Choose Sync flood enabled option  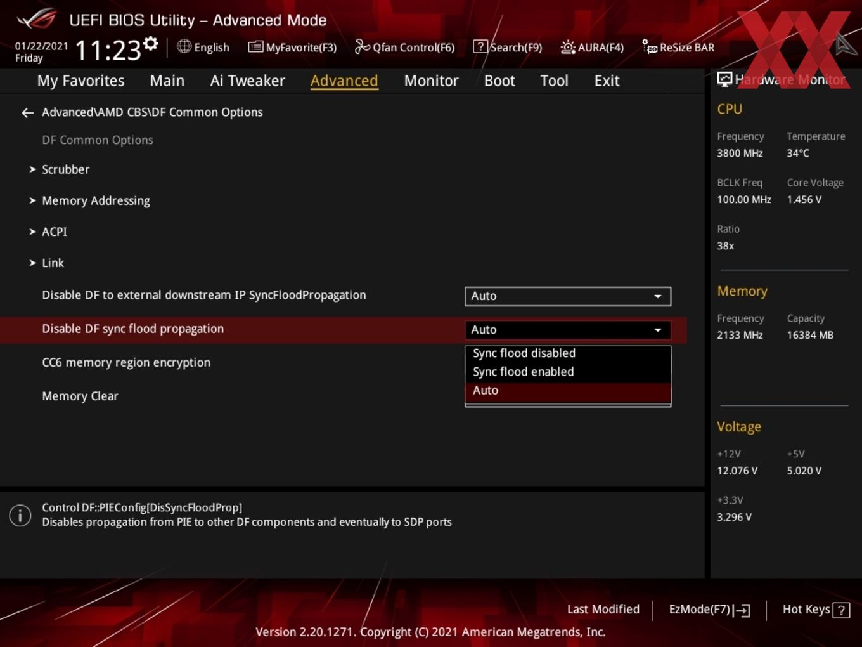tap(568, 372)
